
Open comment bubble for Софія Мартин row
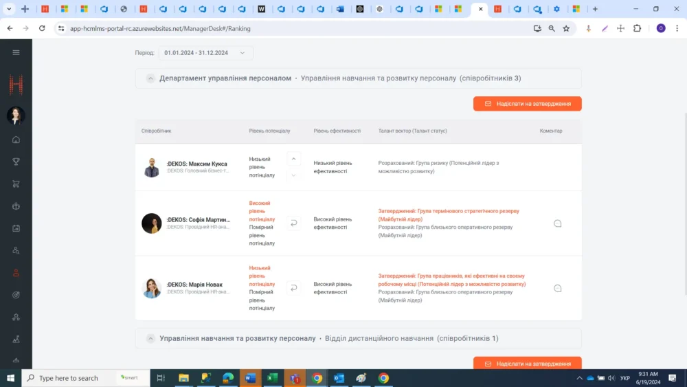click(557, 223)
